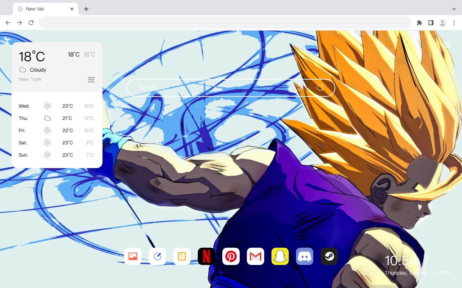Select the Thu. forecast row
462x288 pixels.
click(57, 118)
